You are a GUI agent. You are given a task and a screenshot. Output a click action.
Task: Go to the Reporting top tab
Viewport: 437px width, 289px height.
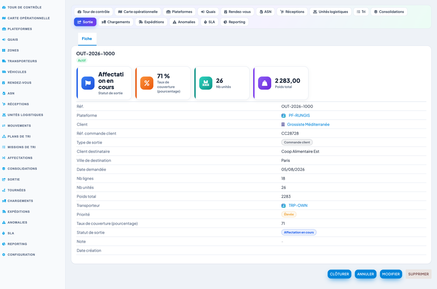(234, 22)
